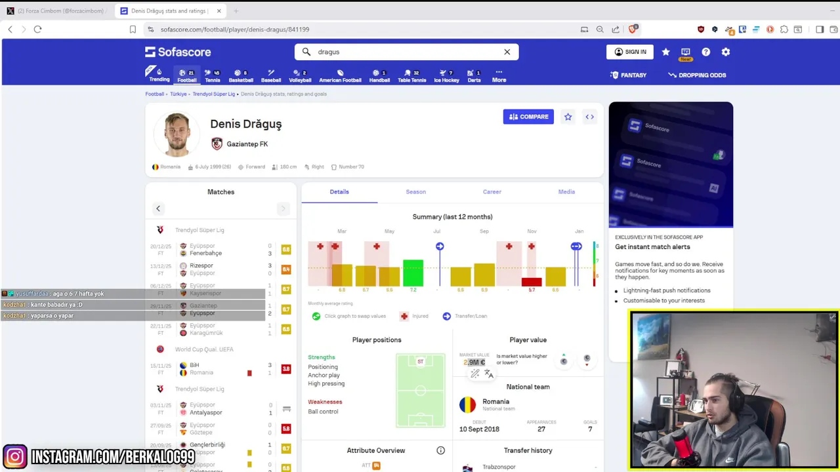Open the Table Tennis category
The height and width of the screenshot is (472, 840).
(x=412, y=75)
